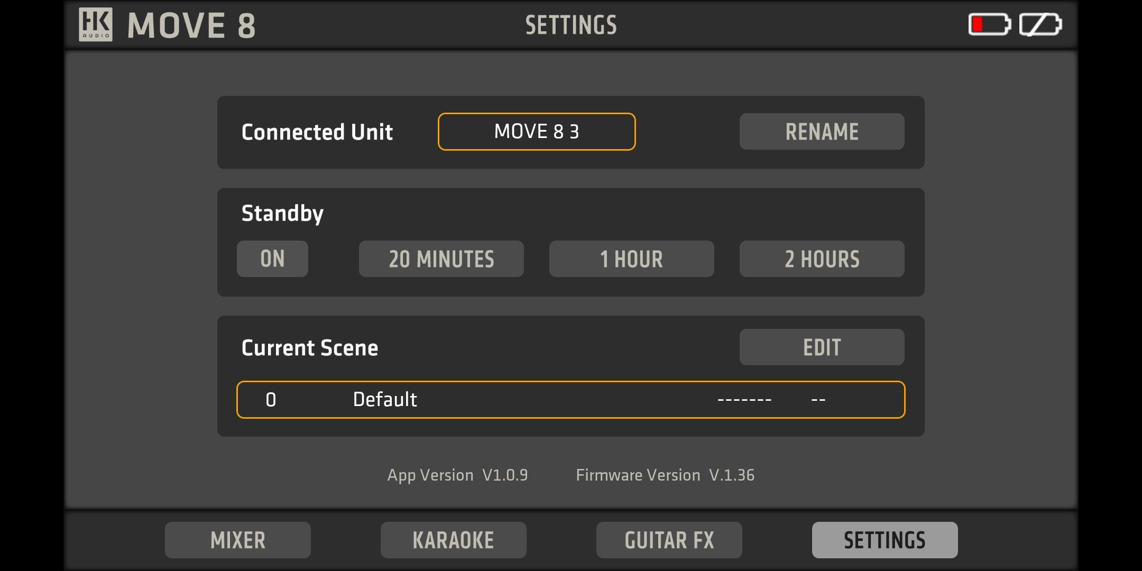The height and width of the screenshot is (571, 1142).
Task: Tap the red low battery indicator
Action: [x=989, y=24]
